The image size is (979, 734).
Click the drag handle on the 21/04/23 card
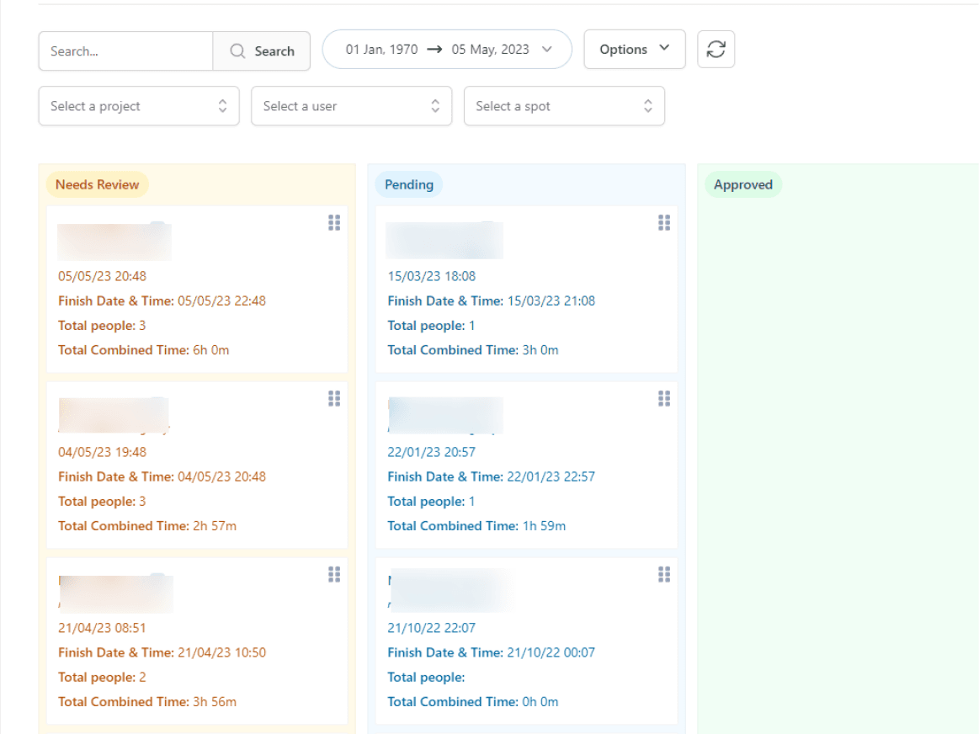click(334, 574)
